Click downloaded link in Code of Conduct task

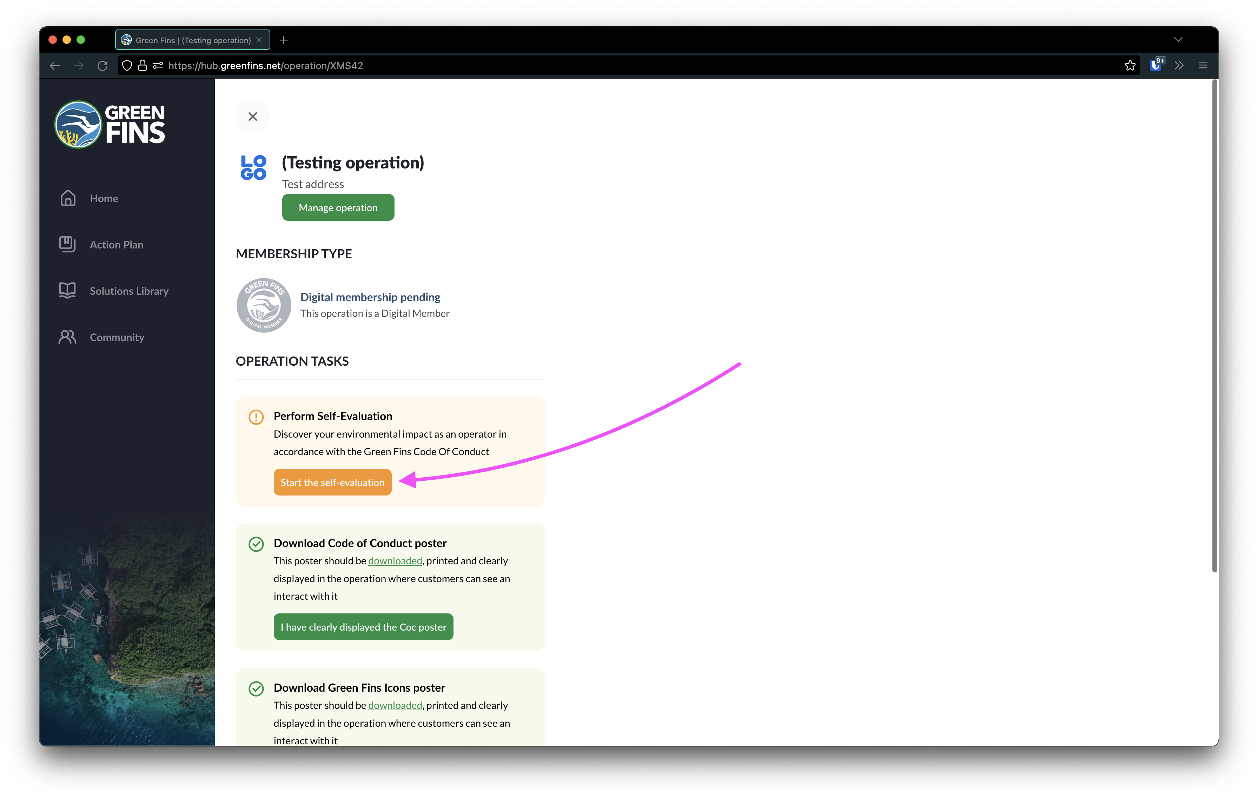[x=395, y=560]
